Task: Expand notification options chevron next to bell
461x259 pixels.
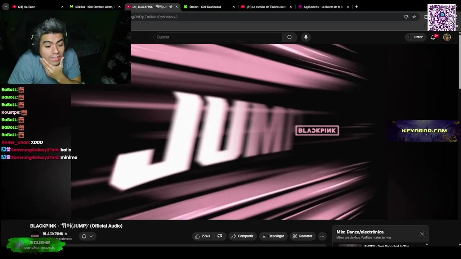Action: tap(91, 236)
